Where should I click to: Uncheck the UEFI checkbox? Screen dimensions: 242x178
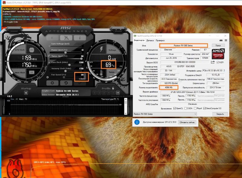218,62
